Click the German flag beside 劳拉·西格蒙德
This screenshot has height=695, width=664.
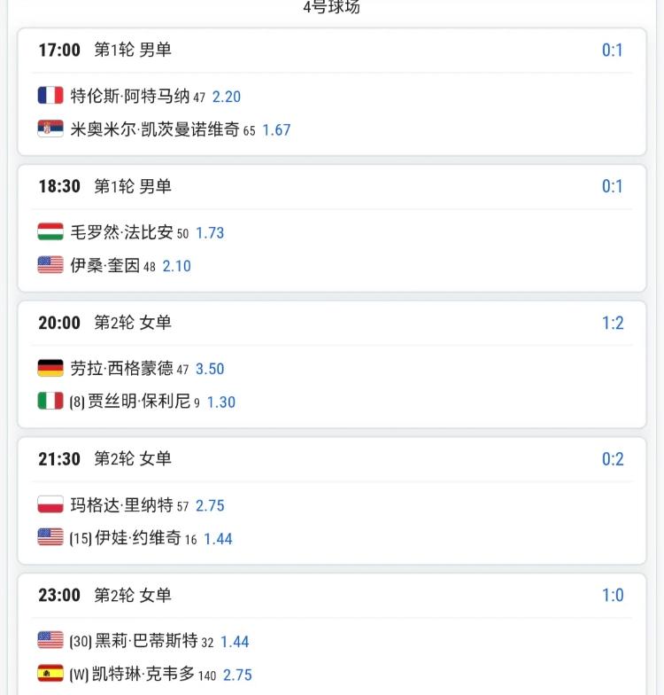click(50, 368)
